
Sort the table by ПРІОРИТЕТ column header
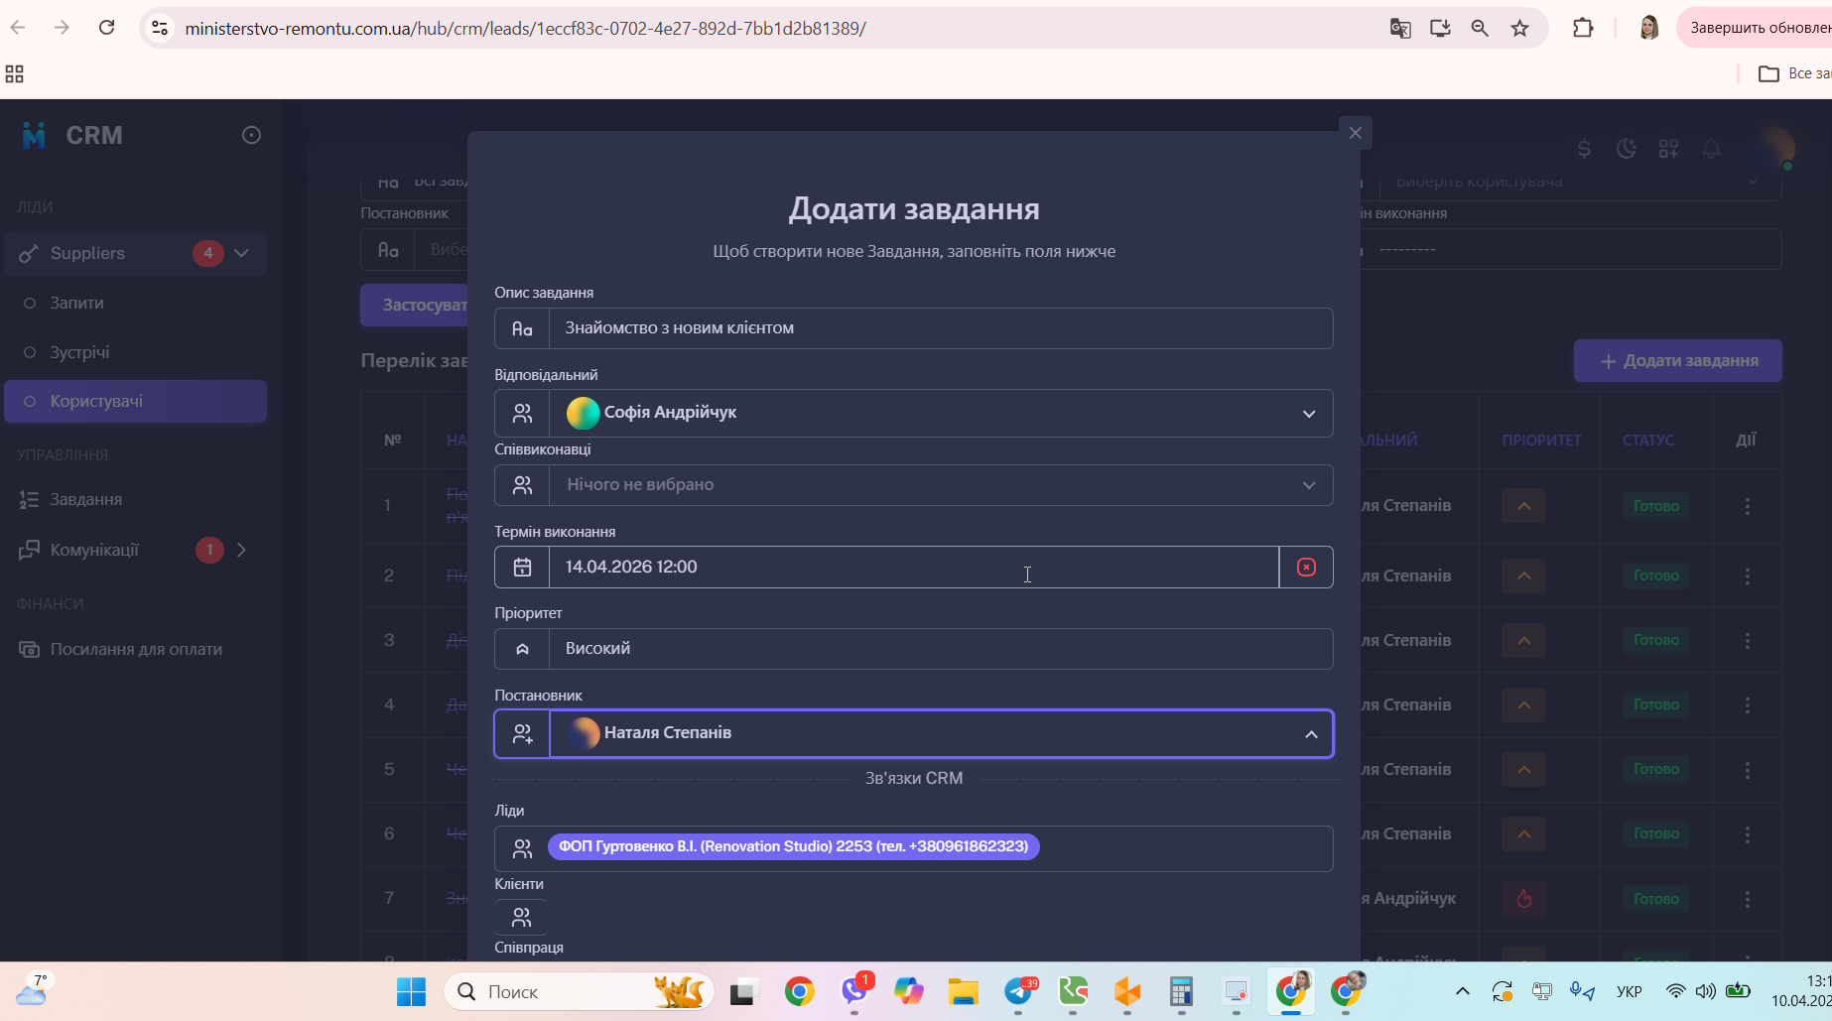pyautogui.click(x=1541, y=440)
